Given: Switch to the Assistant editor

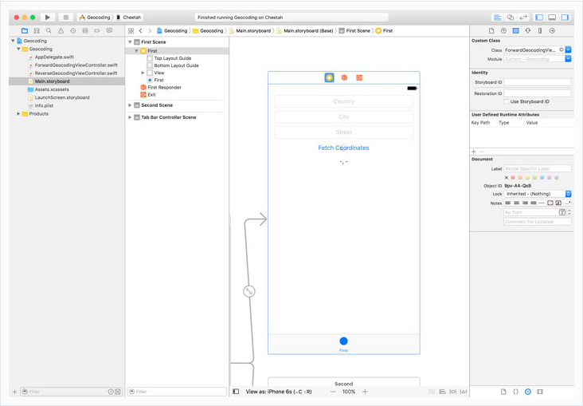Looking at the screenshot, I should click(511, 17).
